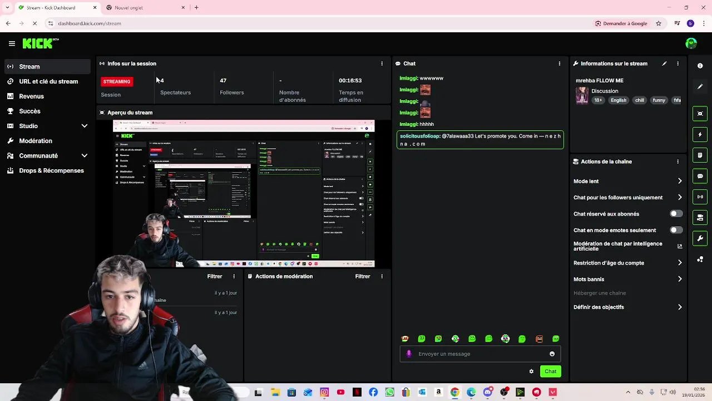Click the stream preview thumbnail
The image size is (712, 401).
[x=244, y=194]
